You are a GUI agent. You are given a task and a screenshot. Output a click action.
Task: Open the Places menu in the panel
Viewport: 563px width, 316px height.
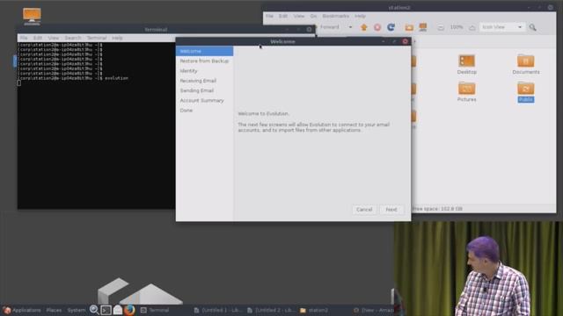coord(54,310)
